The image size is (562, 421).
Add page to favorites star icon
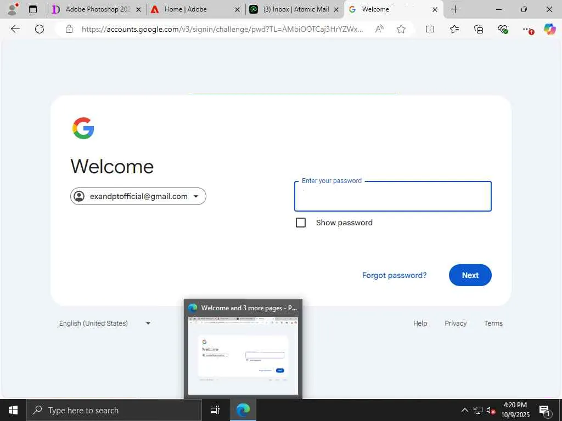pyautogui.click(x=401, y=30)
